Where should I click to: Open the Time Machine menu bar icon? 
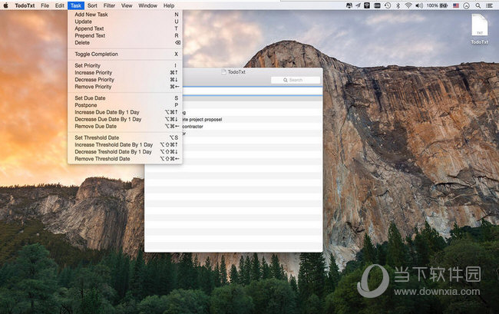(387, 5)
